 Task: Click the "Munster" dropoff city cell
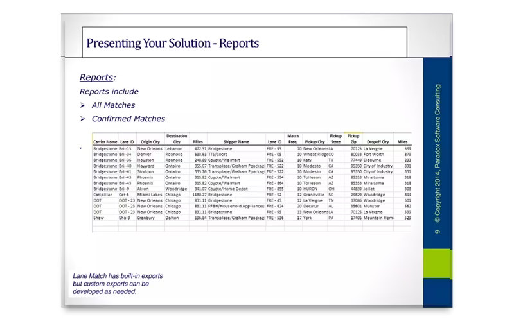[x=372, y=206]
